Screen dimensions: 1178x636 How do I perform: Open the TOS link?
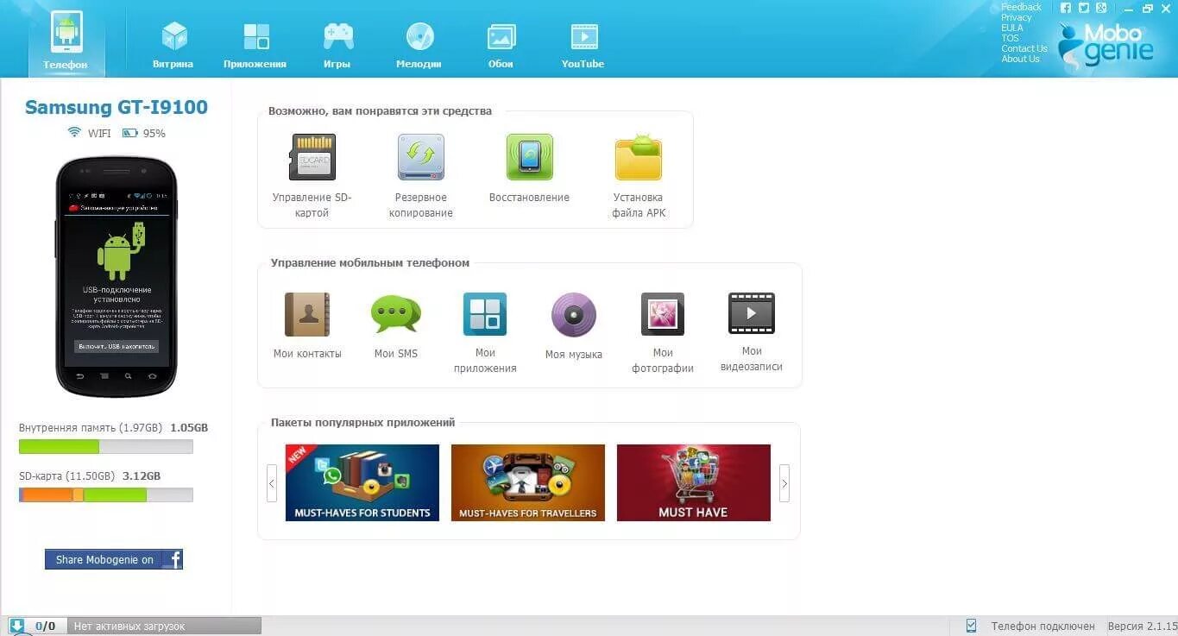[x=1010, y=38]
